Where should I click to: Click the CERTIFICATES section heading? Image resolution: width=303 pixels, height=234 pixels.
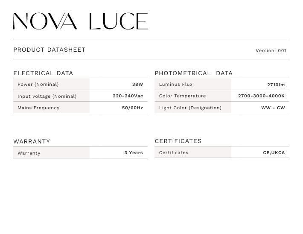click(x=178, y=141)
